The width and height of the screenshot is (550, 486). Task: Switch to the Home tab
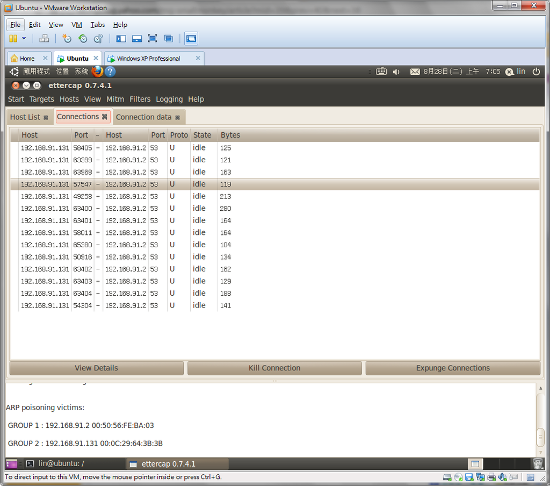27,58
